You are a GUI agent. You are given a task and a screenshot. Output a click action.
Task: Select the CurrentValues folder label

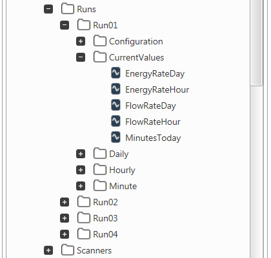137,57
